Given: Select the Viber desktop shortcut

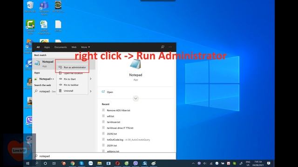Looking at the screenshot, I should 29,122.
